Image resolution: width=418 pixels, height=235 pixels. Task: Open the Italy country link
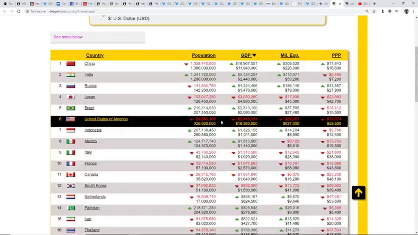click(x=88, y=152)
